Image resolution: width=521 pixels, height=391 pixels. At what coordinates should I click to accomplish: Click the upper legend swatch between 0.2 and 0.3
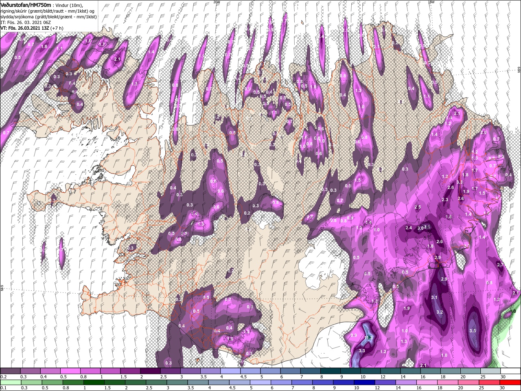10,371
